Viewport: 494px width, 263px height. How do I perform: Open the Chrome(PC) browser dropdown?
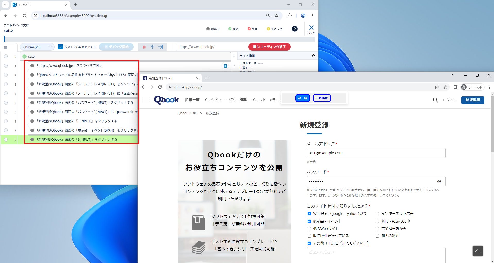[37, 47]
